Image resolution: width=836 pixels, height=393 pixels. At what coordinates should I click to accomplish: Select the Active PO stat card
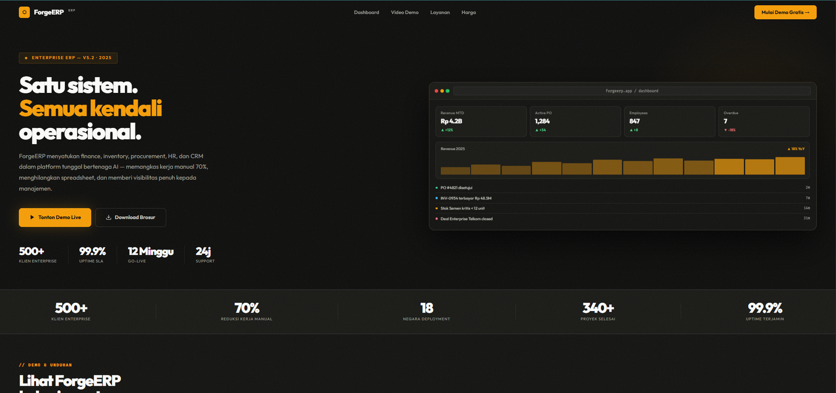[575, 122]
